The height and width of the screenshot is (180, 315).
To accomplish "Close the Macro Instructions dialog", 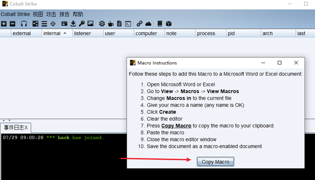I will [296, 63].
